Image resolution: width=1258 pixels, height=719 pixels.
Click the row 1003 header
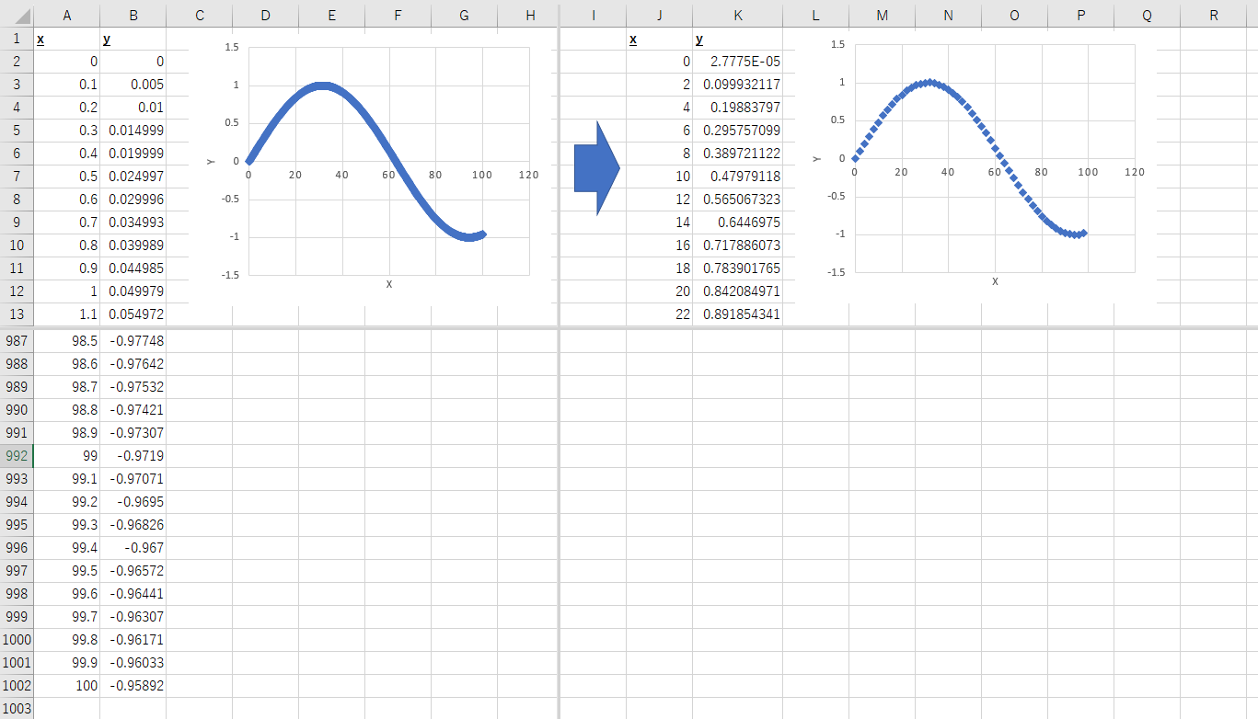pos(17,709)
